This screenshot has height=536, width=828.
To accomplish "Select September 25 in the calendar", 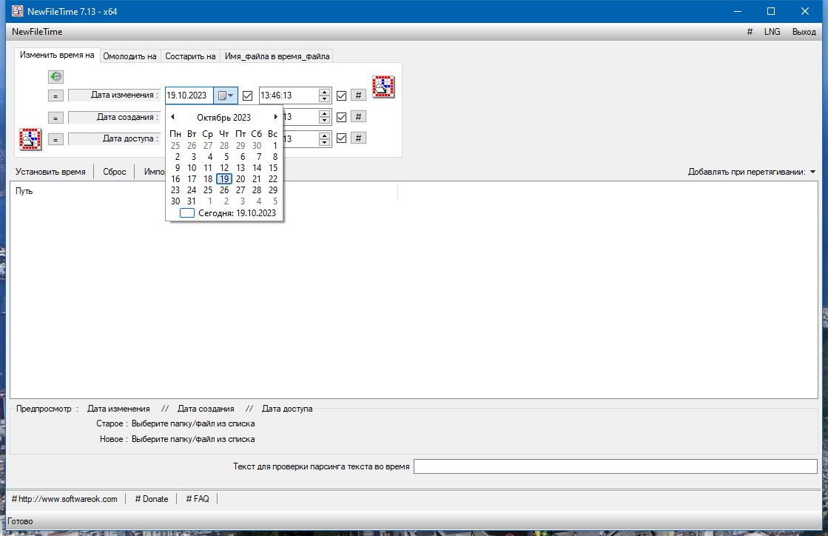I will click(x=175, y=146).
